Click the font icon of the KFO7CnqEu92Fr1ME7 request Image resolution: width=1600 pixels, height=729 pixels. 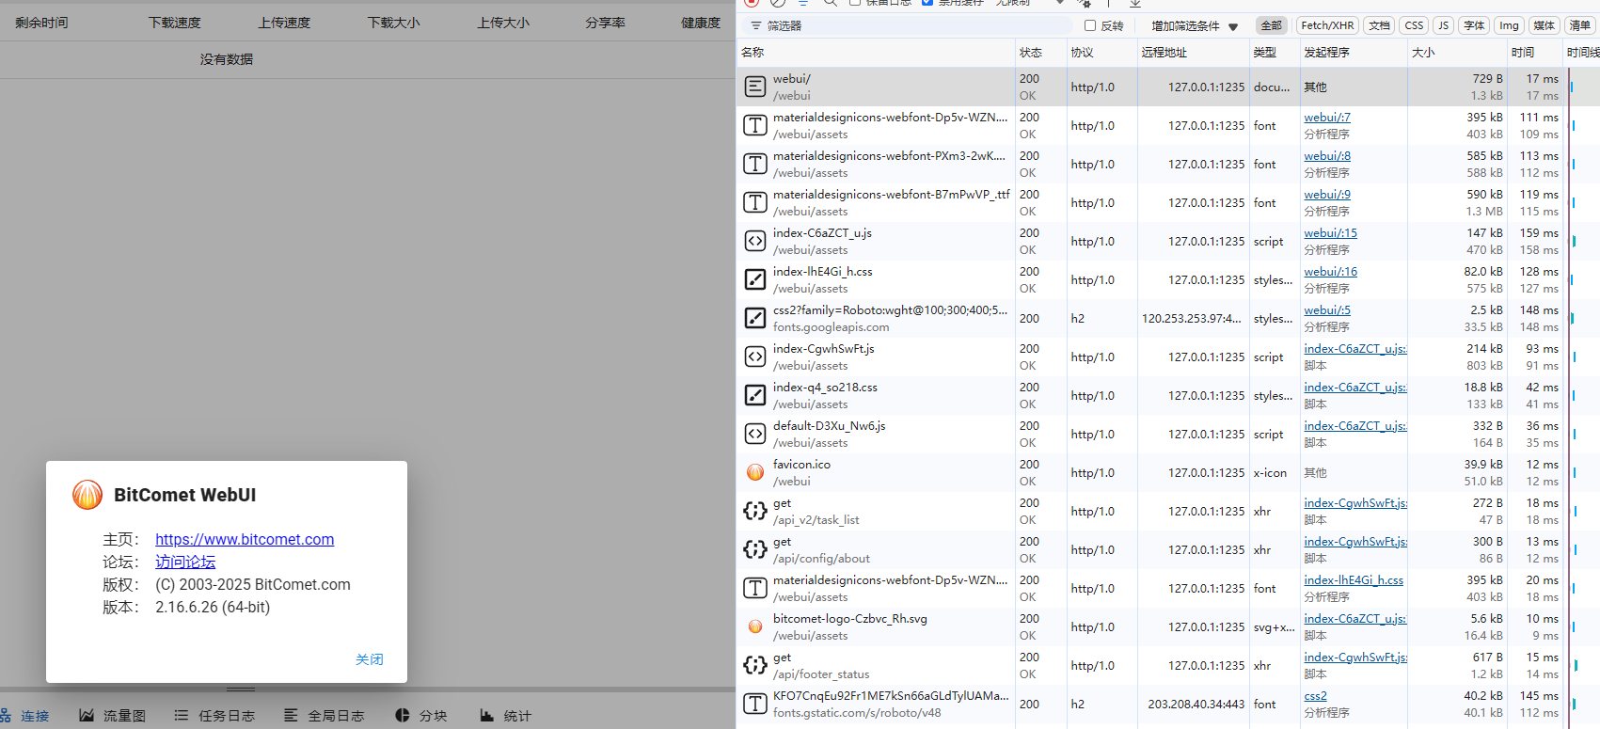754,704
